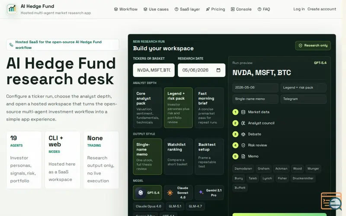346x216 pixels.
Task: Click the Hosted SaaS open-source workflow badge
Action: [63, 45]
